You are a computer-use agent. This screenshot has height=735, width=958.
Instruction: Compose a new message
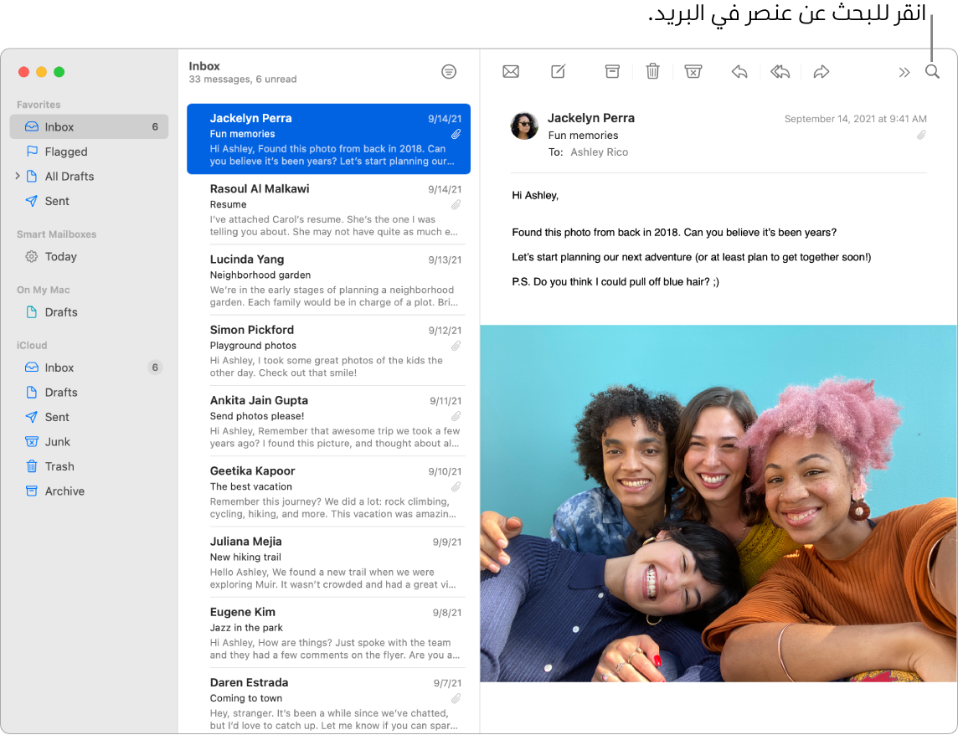click(x=559, y=71)
